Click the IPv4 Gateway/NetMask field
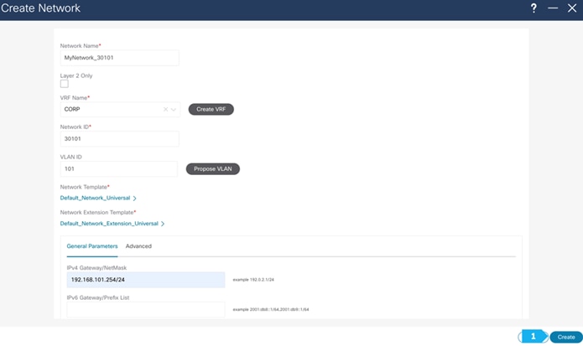Image resolution: width=583 pixels, height=346 pixels. pyautogui.click(x=146, y=280)
